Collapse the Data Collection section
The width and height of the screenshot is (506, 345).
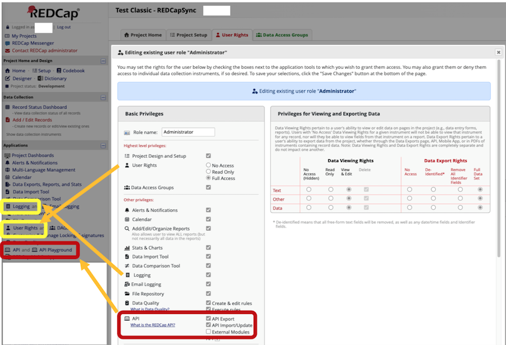103,97
